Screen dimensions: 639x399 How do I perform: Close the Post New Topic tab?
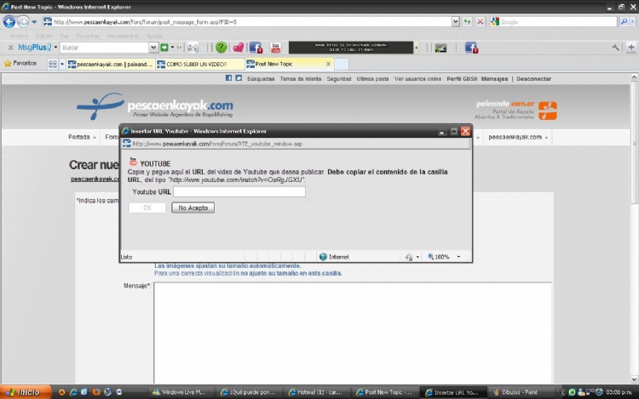328,64
